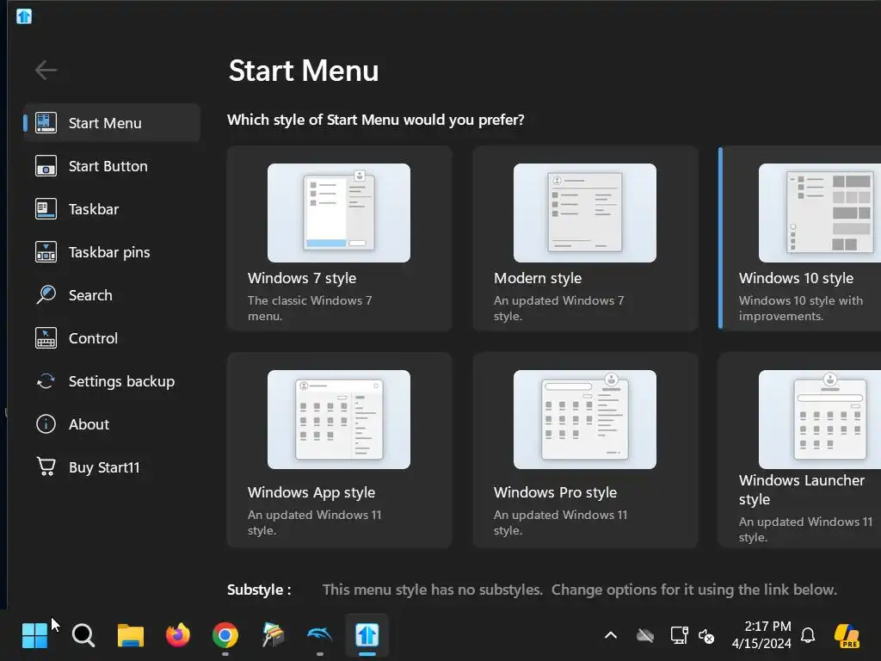
Task: Select the Windows 7 style thumbnail
Action: click(339, 213)
